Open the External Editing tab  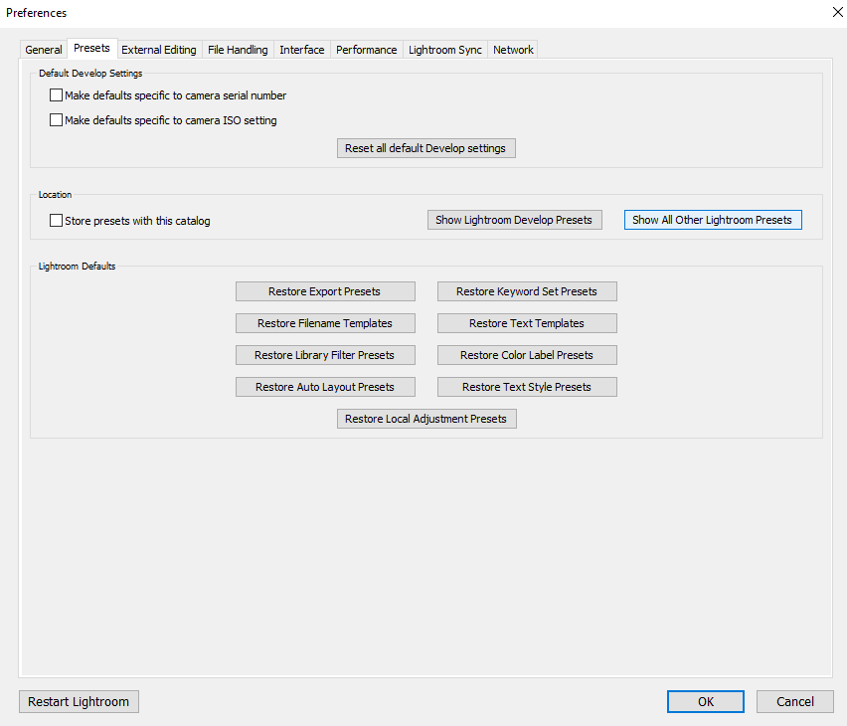[159, 50]
